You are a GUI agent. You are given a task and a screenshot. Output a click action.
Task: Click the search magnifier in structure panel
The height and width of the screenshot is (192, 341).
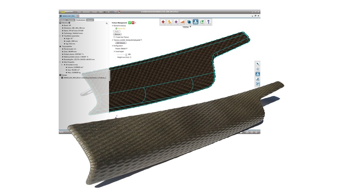107,23
